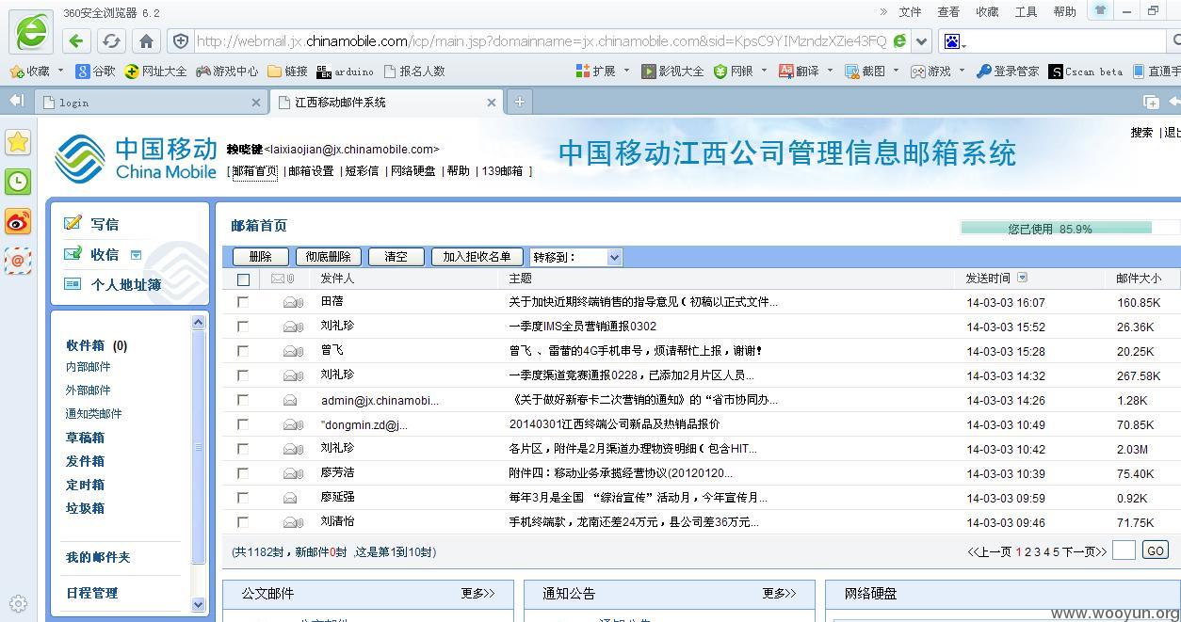This screenshot has width=1181, height=622.
Task: Open the arduino bookmark
Action: pos(346,71)
